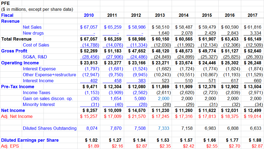Select Pre-Tax Income value $ 9,471
Viewport: 264px width, 149px height.
pos(90,87)
